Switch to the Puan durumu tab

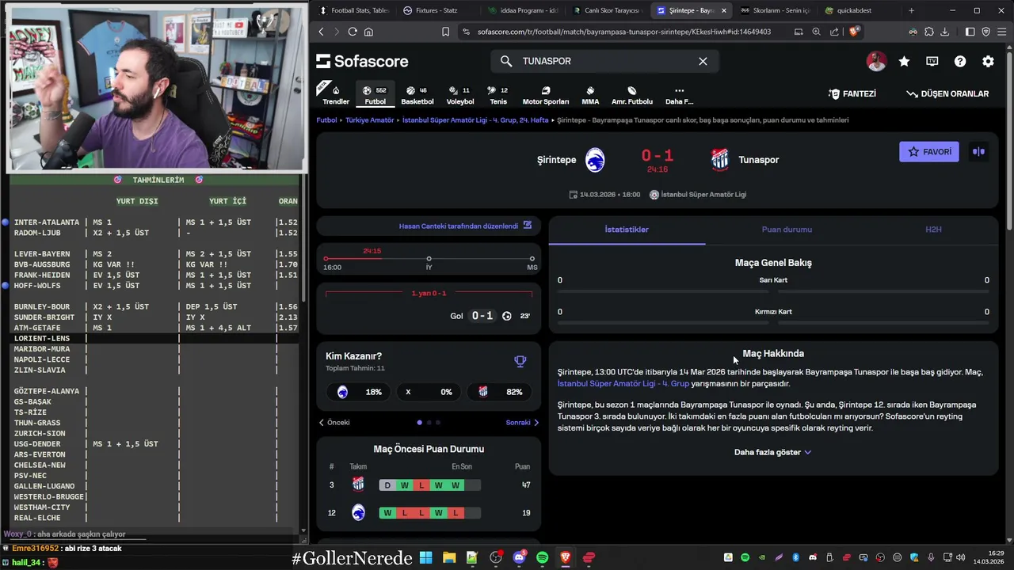click(787, 230)
